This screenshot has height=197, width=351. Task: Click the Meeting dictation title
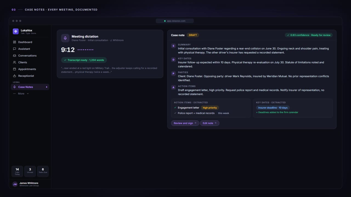click(85, 36)
